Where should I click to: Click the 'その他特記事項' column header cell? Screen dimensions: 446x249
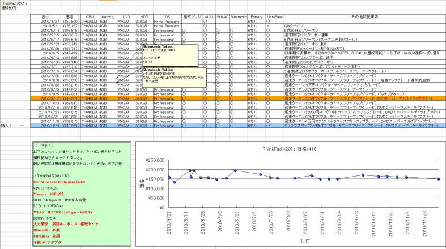point(364,17)
